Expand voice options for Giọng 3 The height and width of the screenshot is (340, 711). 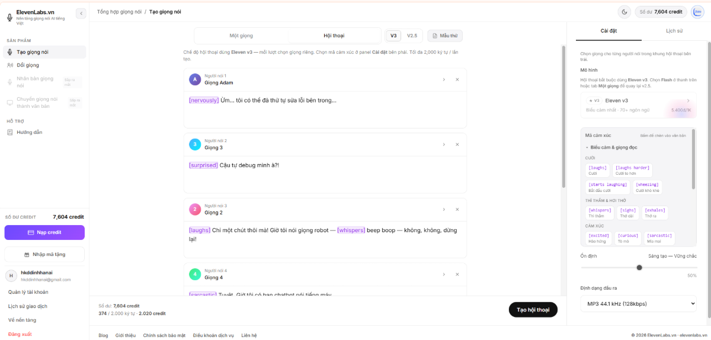click(x=444, y=145)
